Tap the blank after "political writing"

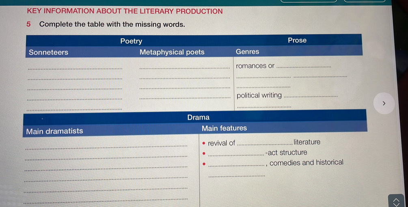311,96
